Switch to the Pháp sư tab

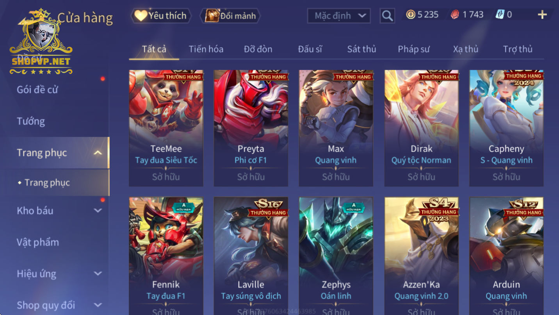click(414, 49)
